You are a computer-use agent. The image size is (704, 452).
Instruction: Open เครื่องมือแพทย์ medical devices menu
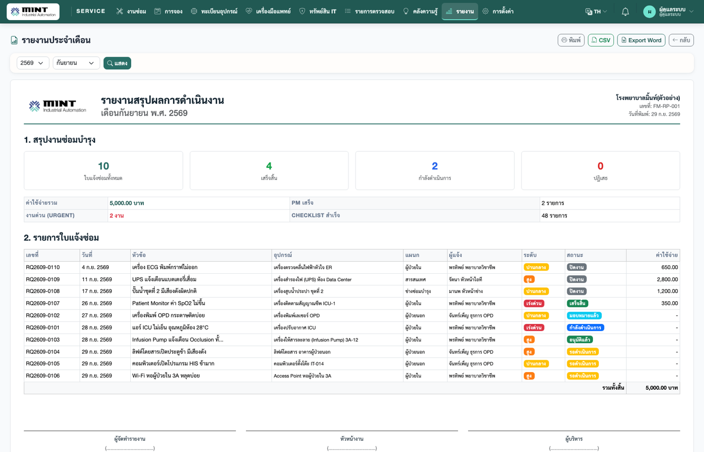(x=268, y=12)
